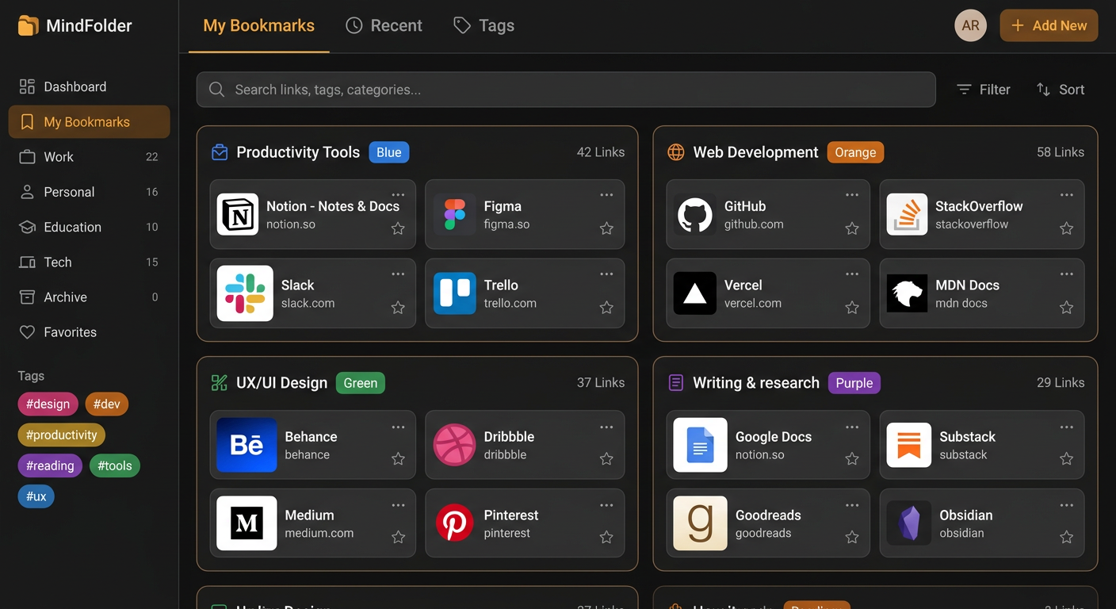Click the Figma logo icon
Screen dimensions: 1116x609
(x=455, y=214)
